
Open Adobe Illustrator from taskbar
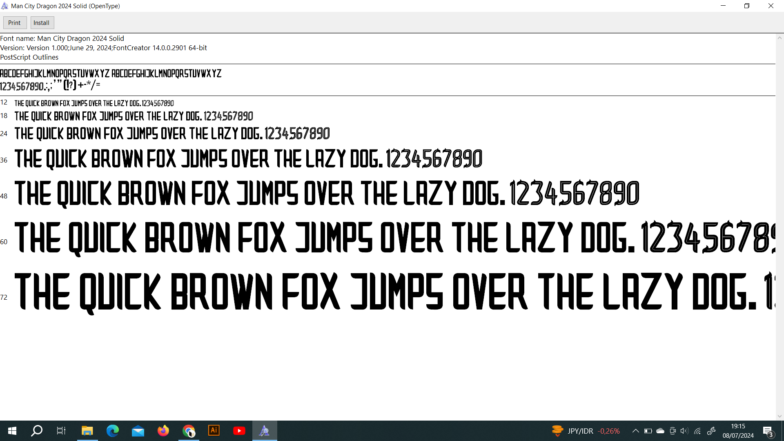[214, 431]
